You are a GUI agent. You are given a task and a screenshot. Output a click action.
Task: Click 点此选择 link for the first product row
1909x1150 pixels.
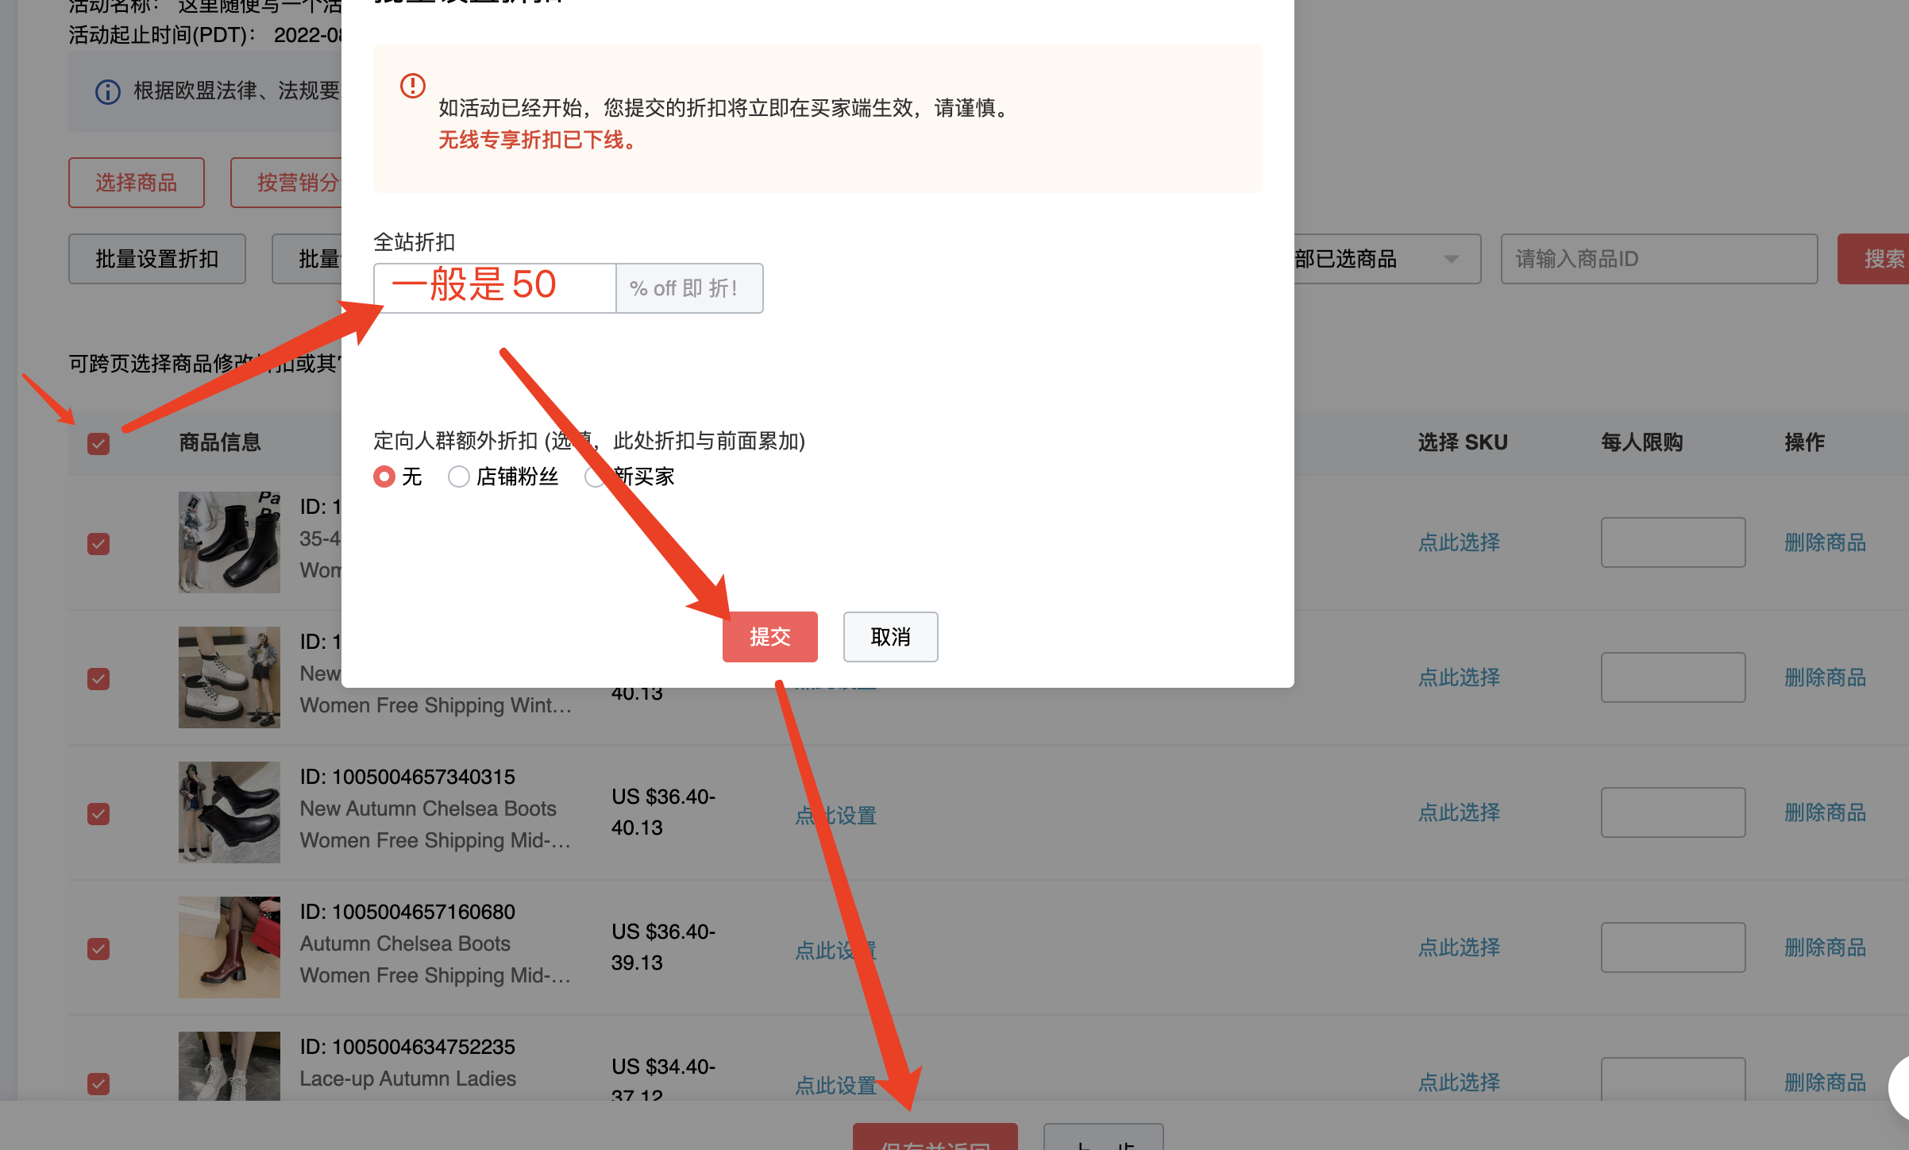point(1458,542)
